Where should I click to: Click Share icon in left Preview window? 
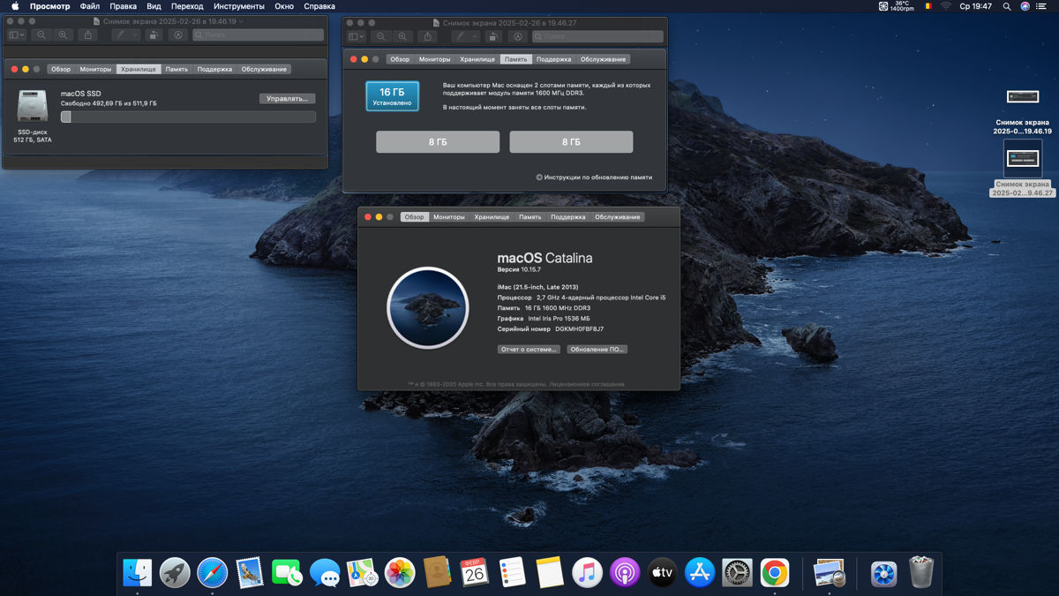[88, 35]
